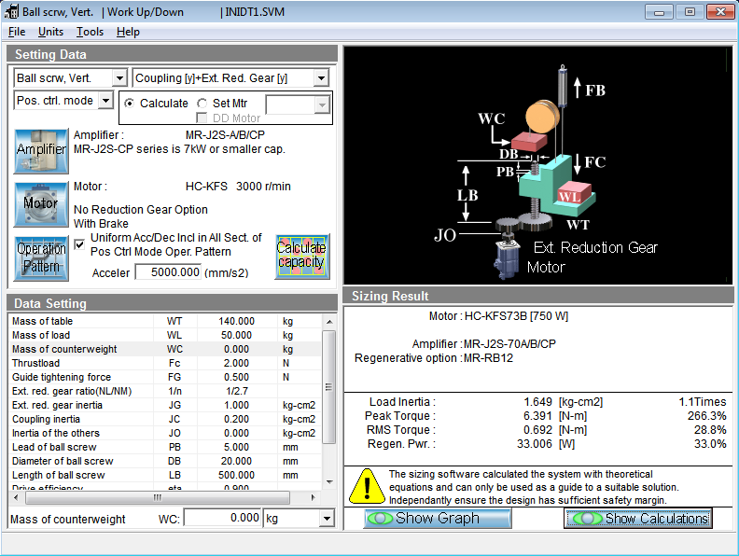Image resolution: width=739 pixels, height=556 pixels.
Task: Click the 20.000 value for DB
Action: (x=236, y=461)
